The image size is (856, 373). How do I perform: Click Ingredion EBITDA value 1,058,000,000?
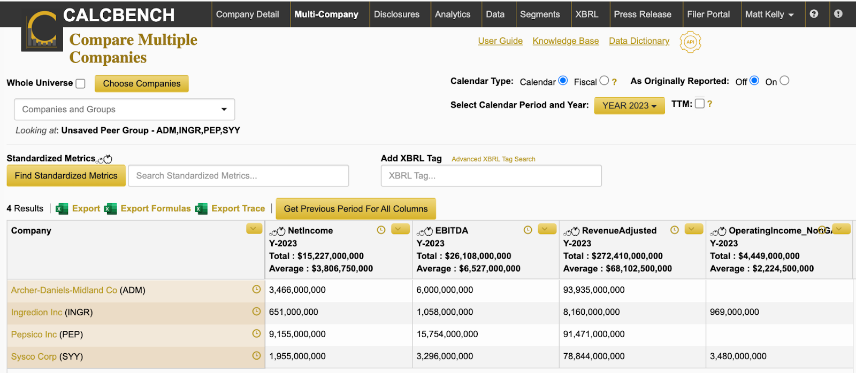tap(445, 312)
